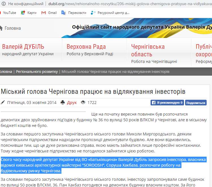Image resolution: width=212 pixels, height=187 pixels.
Task: Open the Карти (Maps) bookmark
Action: click(29, 13)
